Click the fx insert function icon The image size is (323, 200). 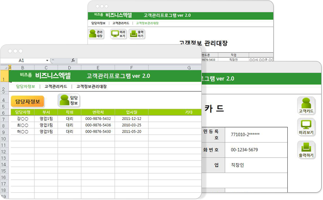73,60
